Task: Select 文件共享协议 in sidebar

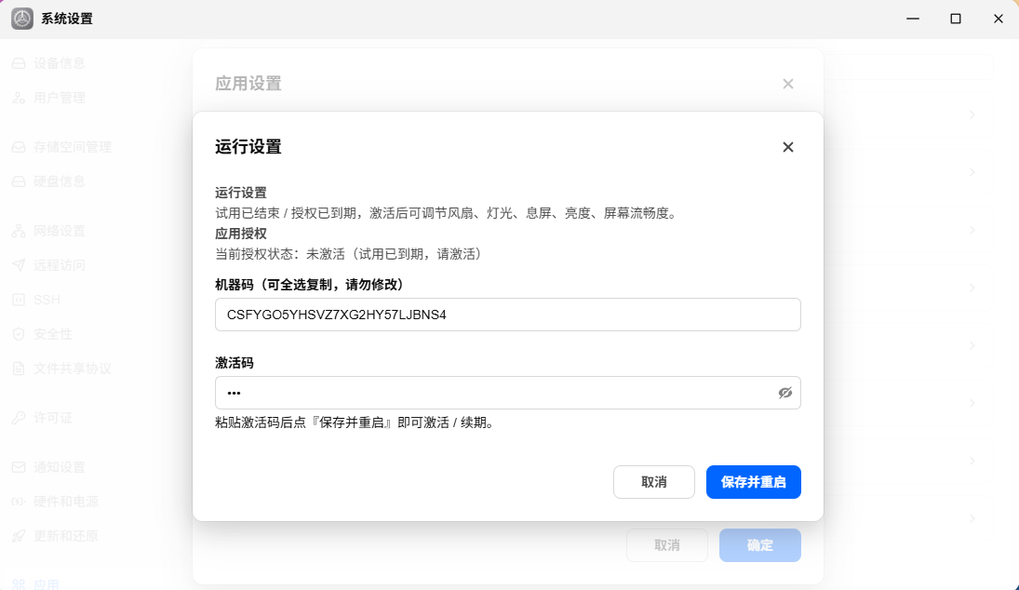Action: pyautogui.click(x=73, y=369)
